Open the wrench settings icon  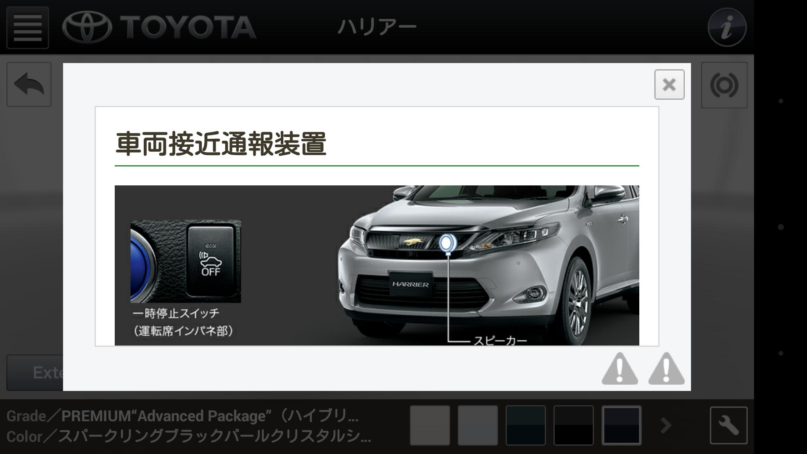point(728,425)
